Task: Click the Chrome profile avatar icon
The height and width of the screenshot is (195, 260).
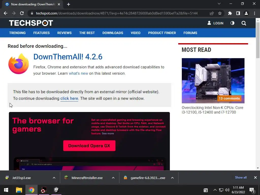Action: click(246, 13)
